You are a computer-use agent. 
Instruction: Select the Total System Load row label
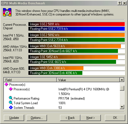tap(26, 103)
